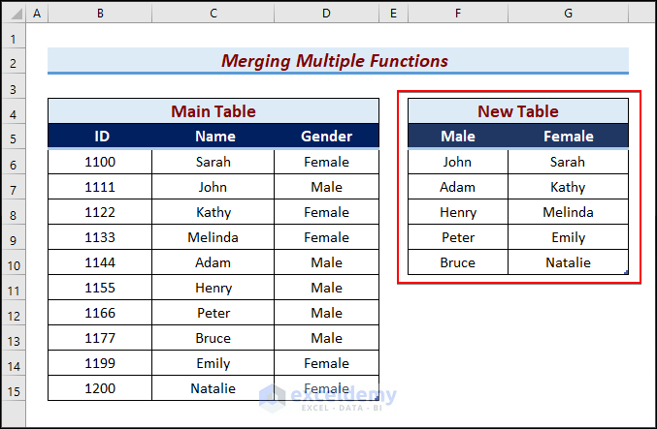This screenshot has height=429, width=657.
Task: Select the Natalie cell in New Table
Action: 568,262
